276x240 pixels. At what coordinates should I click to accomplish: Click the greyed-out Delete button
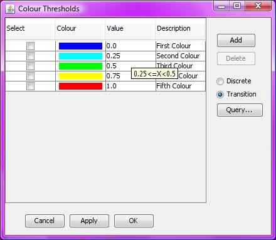pyautogui.click(x=236, y=58)
